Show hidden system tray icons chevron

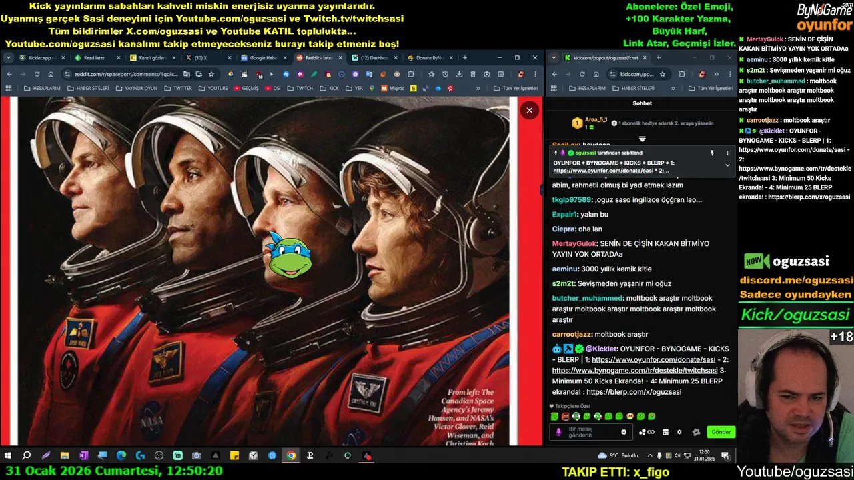coord(650,455)
